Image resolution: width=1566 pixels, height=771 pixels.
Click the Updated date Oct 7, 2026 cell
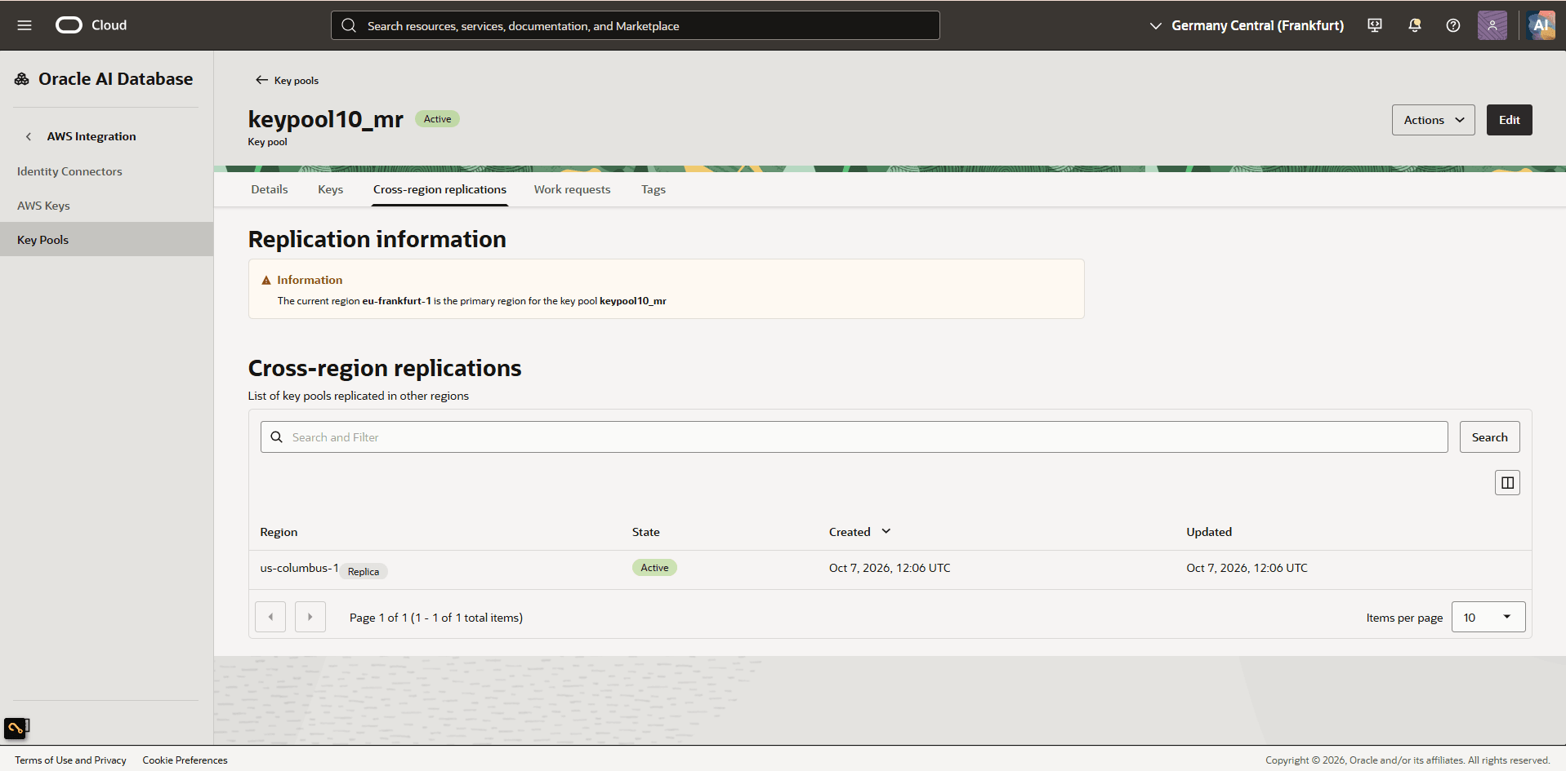[x=1247, y=568]
